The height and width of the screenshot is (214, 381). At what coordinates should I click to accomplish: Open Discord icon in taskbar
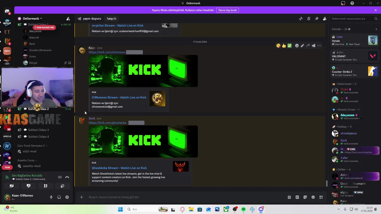tap(261, 209)
